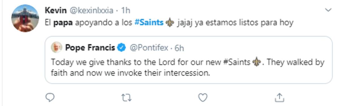The image size is (339, 106).
Task: Click the reply speech bubble icon
Action: (50, 98)
